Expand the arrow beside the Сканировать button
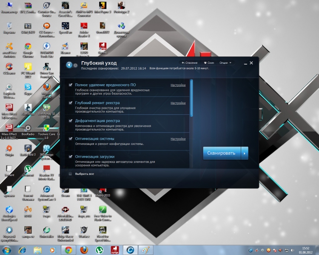319x255 pixels. point(244,153)
